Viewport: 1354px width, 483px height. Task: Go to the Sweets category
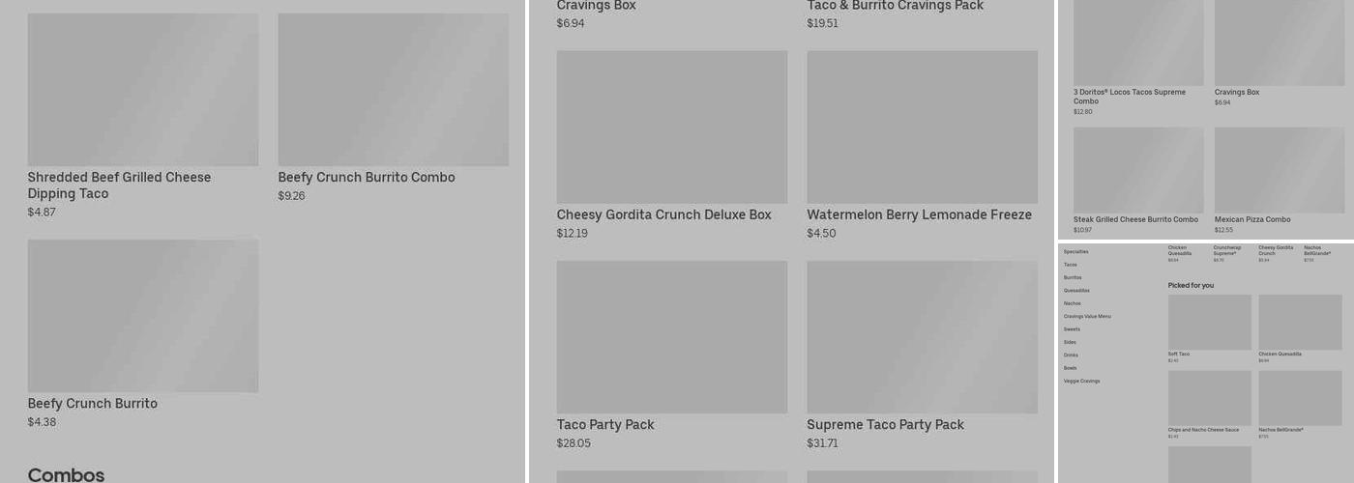[1072, 329]
